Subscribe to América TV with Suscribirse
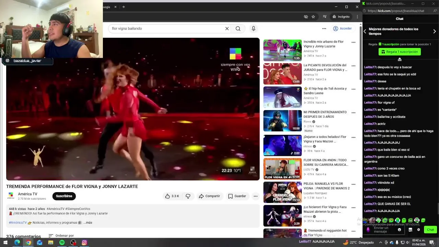 pos(64,196)
